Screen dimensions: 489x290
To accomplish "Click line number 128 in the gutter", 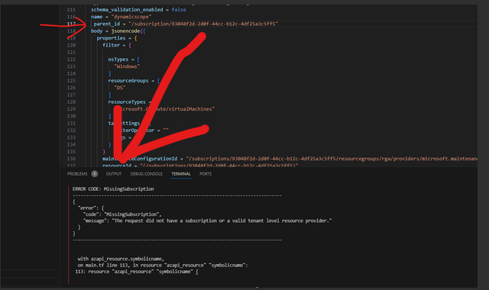I will point(71,101).
